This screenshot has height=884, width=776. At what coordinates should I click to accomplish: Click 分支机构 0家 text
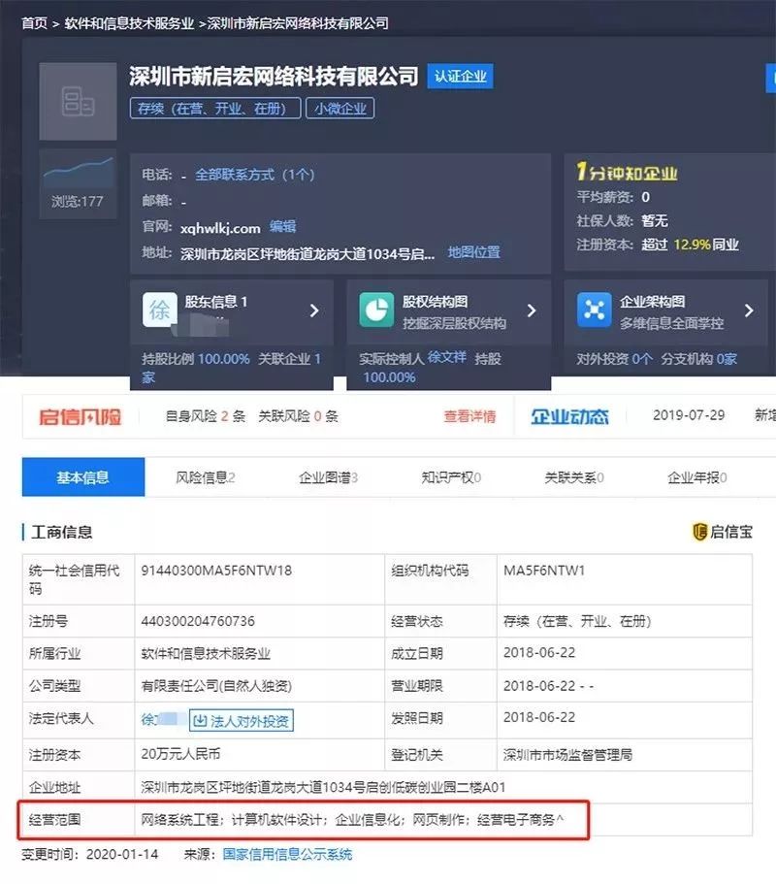click(698, 359)
